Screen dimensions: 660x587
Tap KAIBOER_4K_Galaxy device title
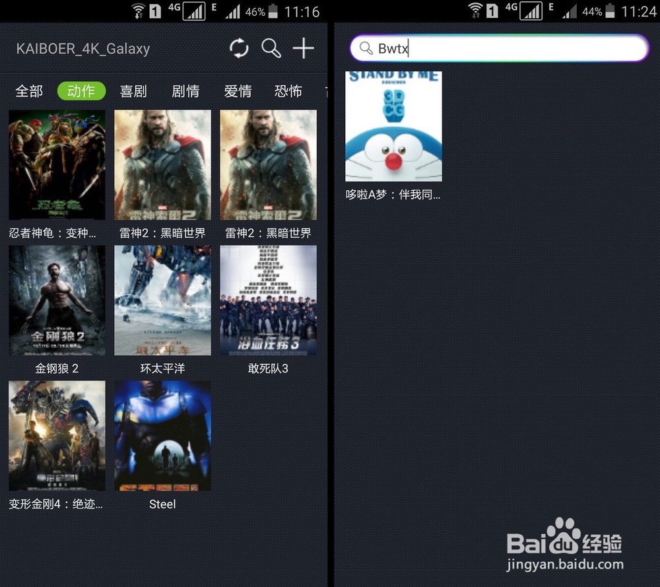[83, 49]
